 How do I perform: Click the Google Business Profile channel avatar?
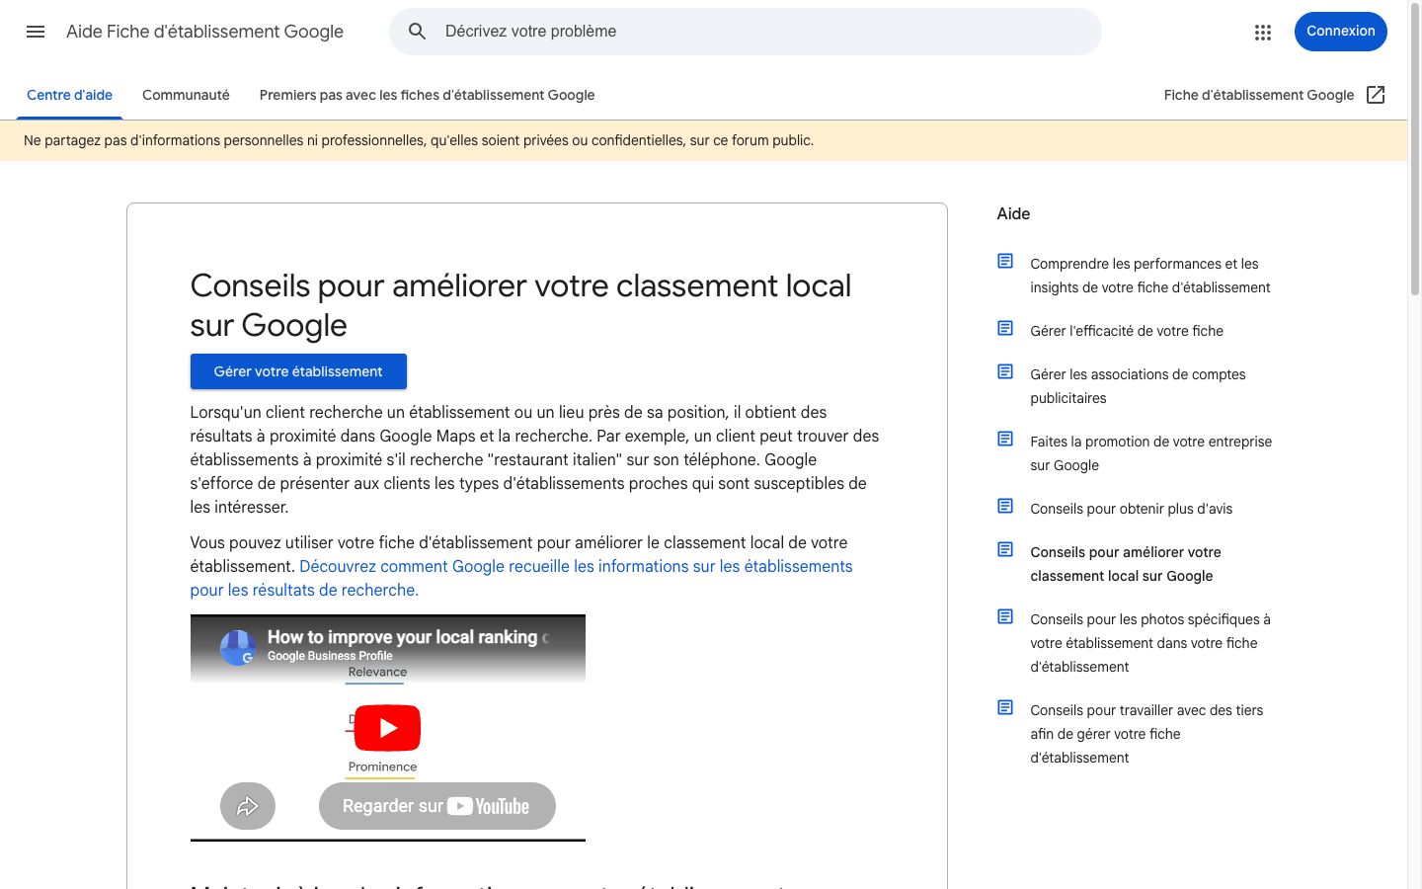tap(238, 648)
